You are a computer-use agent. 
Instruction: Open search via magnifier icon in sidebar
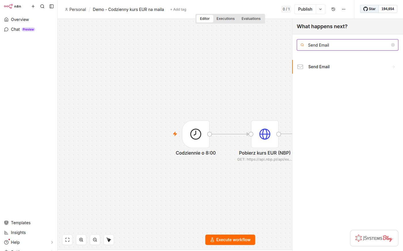42,6
